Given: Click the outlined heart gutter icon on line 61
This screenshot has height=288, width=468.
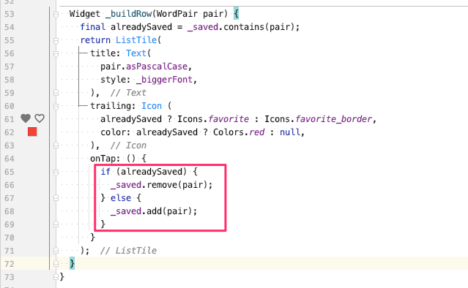Looking at the screenshot, I should [x=40, y=118].
